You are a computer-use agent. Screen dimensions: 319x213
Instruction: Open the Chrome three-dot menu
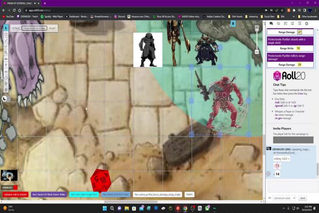click(315, 10)
